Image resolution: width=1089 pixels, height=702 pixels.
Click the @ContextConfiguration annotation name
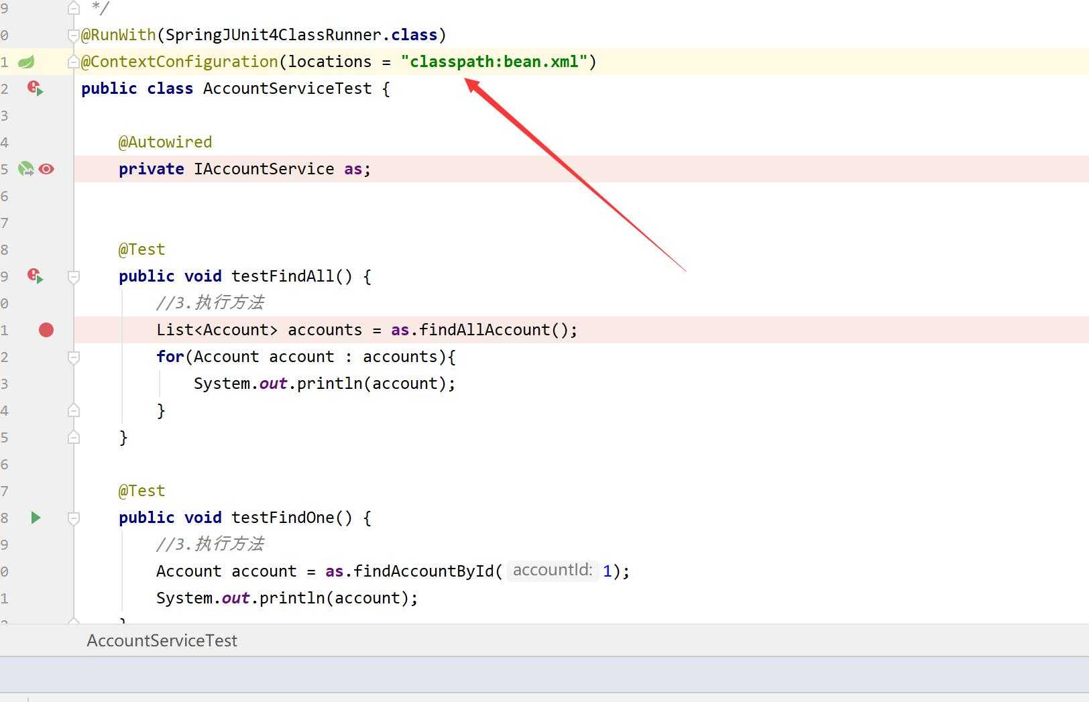pos(180,62)
